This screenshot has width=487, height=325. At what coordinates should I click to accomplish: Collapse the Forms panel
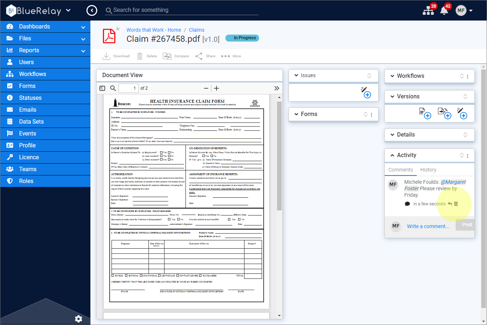point(296,114)
